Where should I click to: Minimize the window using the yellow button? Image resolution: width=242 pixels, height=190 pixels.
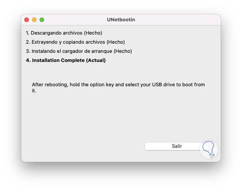34,20
